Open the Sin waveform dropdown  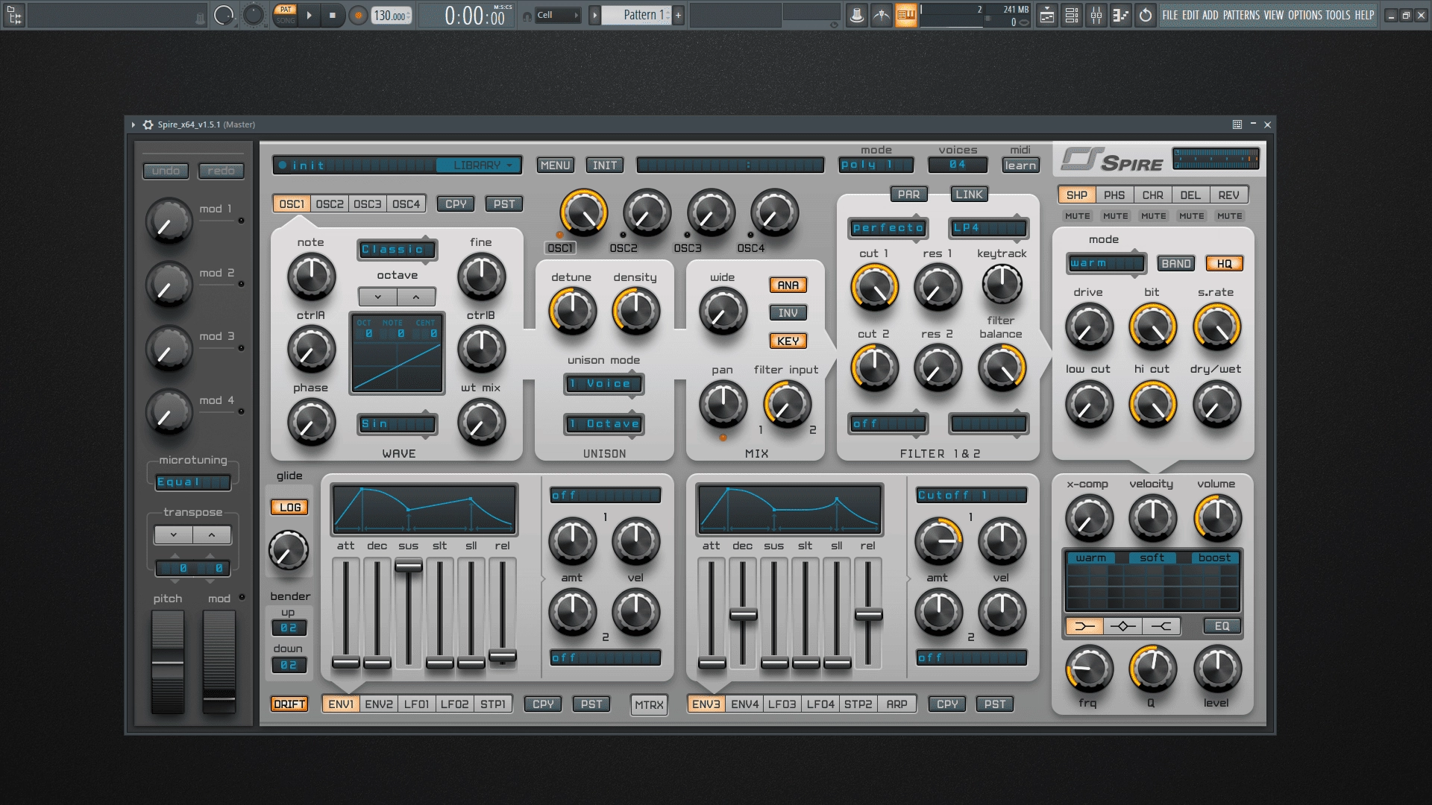pyautogui.click(x=398, y=424)
